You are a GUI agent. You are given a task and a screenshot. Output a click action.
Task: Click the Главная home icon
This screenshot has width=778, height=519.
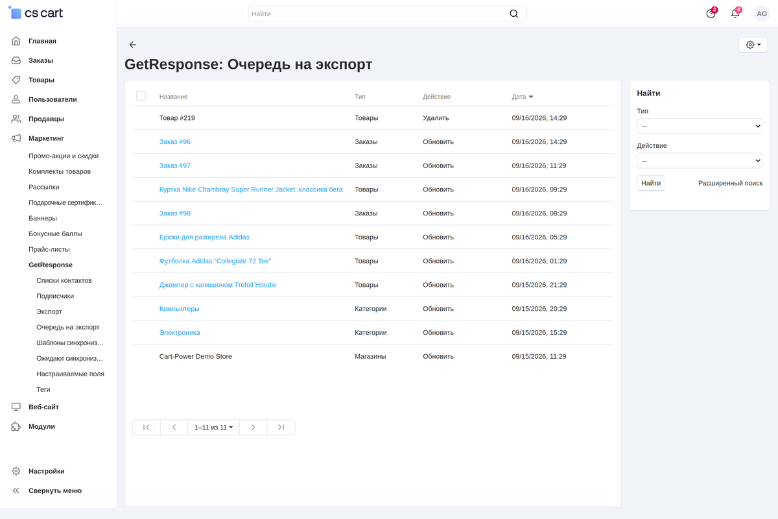click(x=16, y=41)
